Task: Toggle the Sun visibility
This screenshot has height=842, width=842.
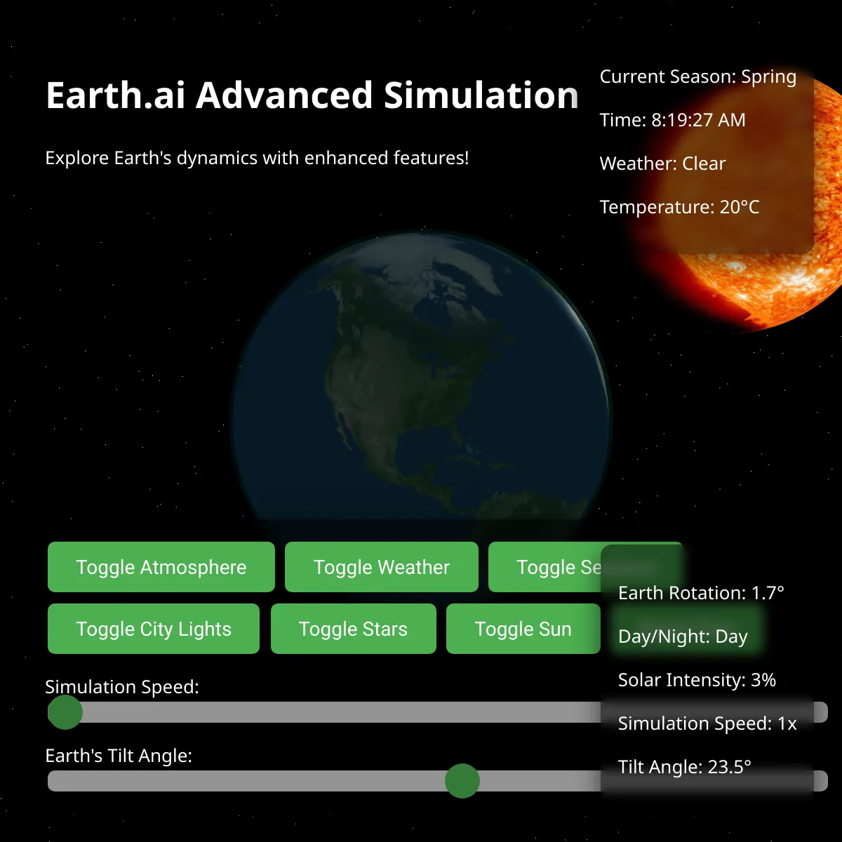Action: point(523,629)
